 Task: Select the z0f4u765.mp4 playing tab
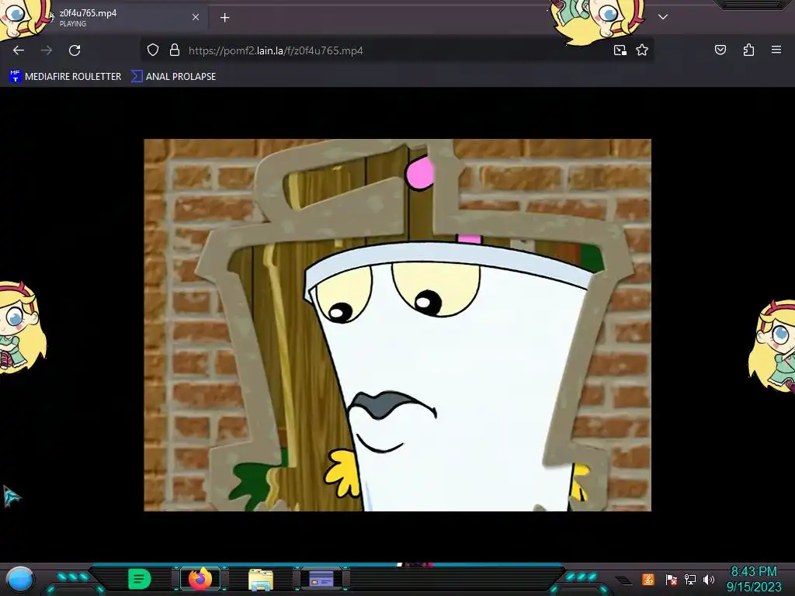click(104, 18)
